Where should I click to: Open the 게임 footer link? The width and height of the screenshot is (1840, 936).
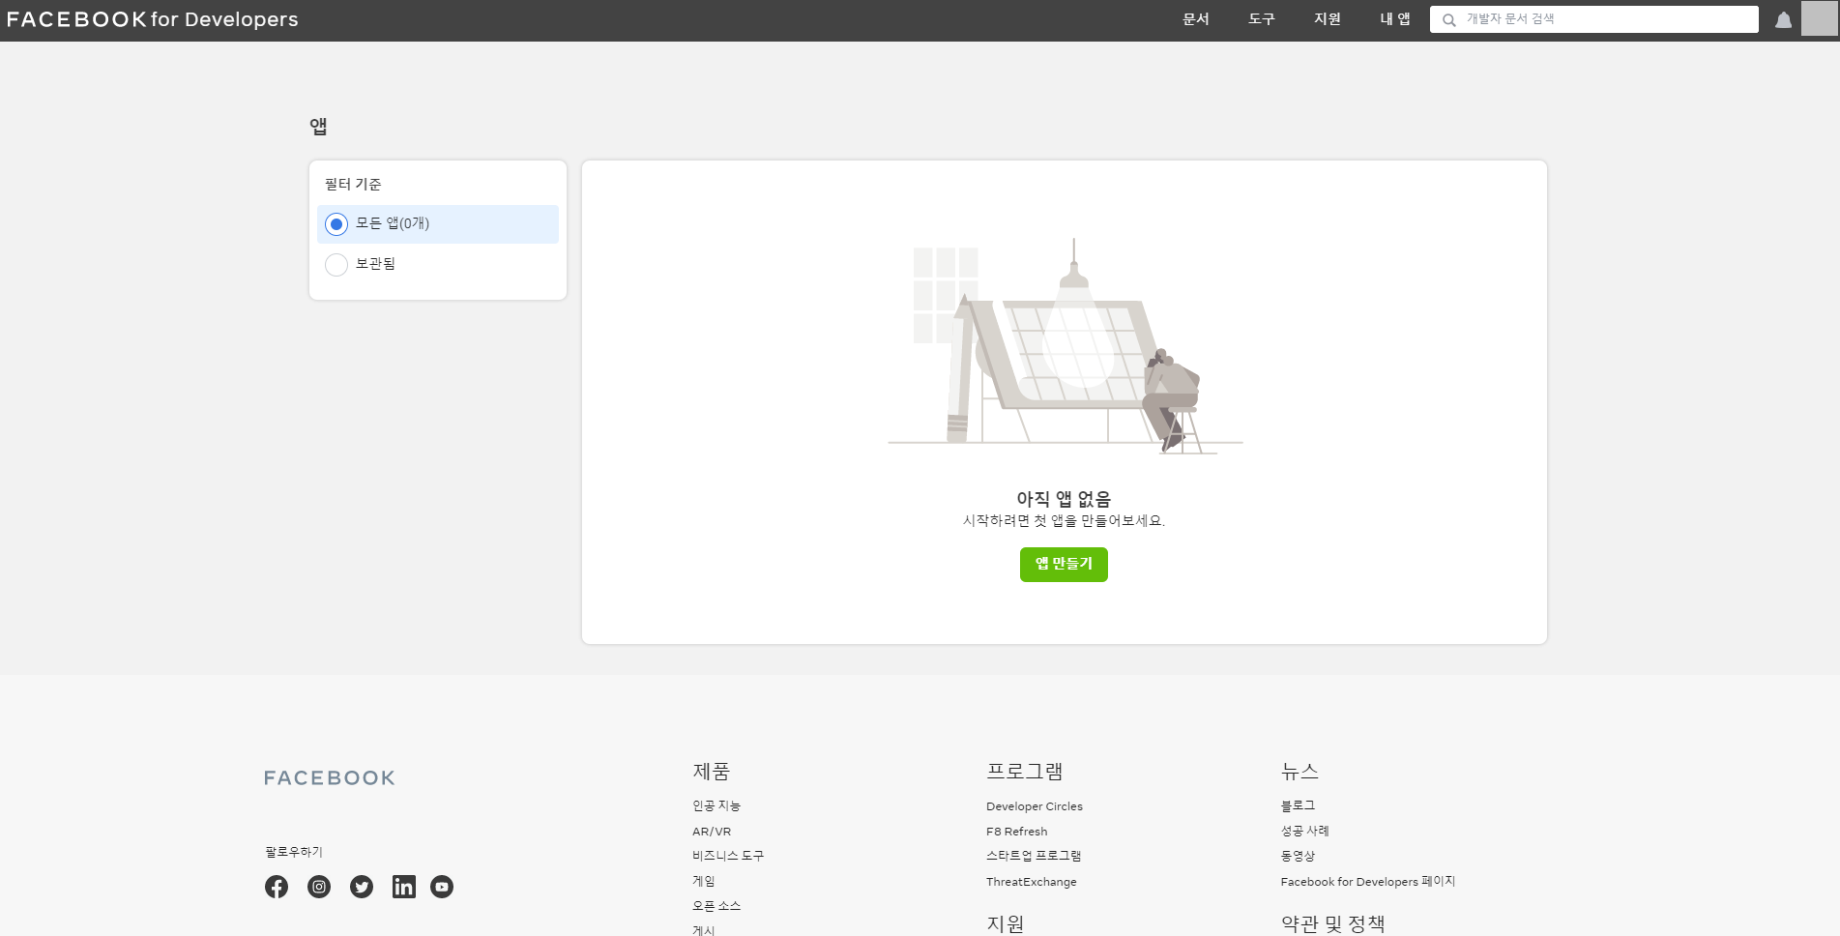[x=704, y=881]
